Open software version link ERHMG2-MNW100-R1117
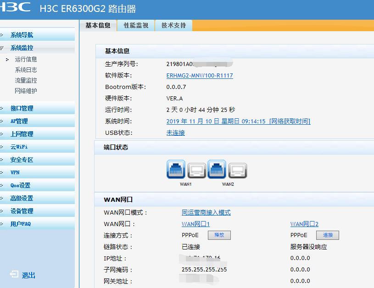Viewport: 374px width, 288px height. (x=200, y=76)
